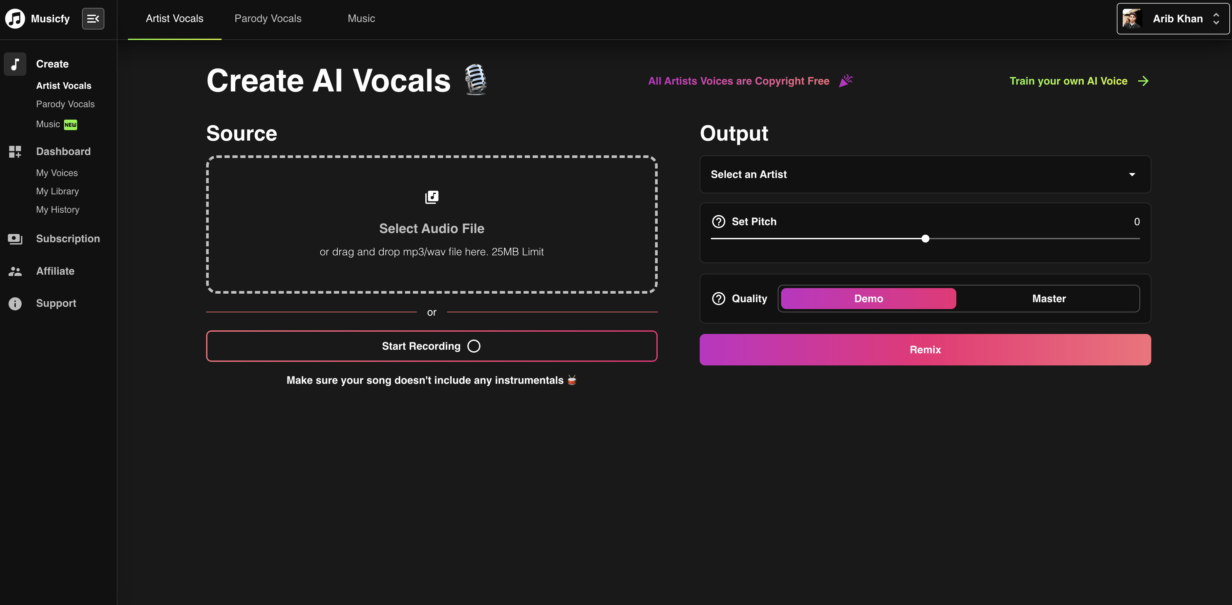Click the Remix button

click(x=925, y=349)
